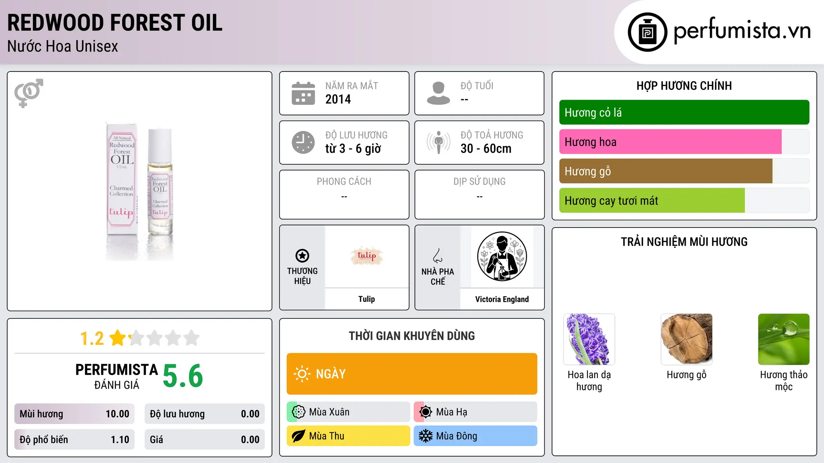Click the Độ lưu hương 0.00 score row
This screenshot has height=463, width=824.
pos(204,414)
